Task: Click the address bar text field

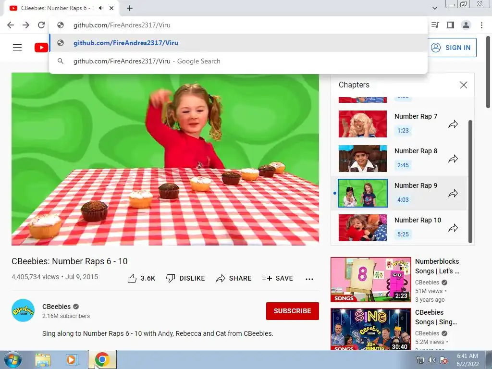Action: tap(238, 25)
